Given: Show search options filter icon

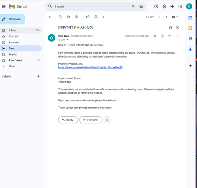Looking at the screenshot, I should 141,6.
